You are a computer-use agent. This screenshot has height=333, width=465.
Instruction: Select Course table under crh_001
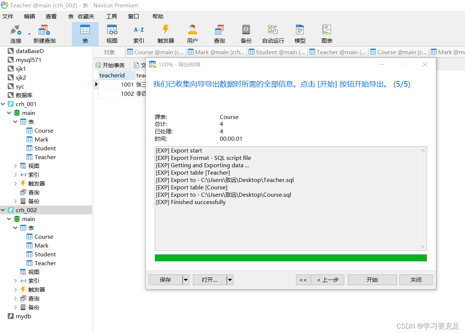pos(44,130)
